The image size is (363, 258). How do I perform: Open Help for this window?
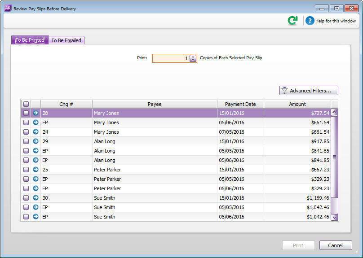pyautogui.click(x=331, y=21)
